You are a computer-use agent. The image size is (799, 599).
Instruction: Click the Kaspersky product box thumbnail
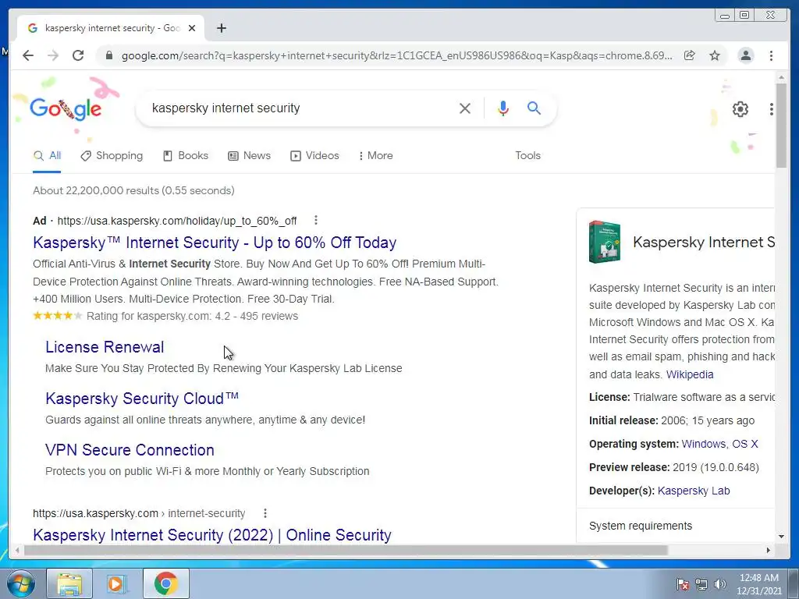(605, 242)
